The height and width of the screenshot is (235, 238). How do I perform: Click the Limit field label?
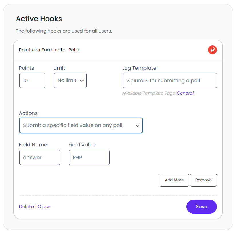tap(59, 68)
